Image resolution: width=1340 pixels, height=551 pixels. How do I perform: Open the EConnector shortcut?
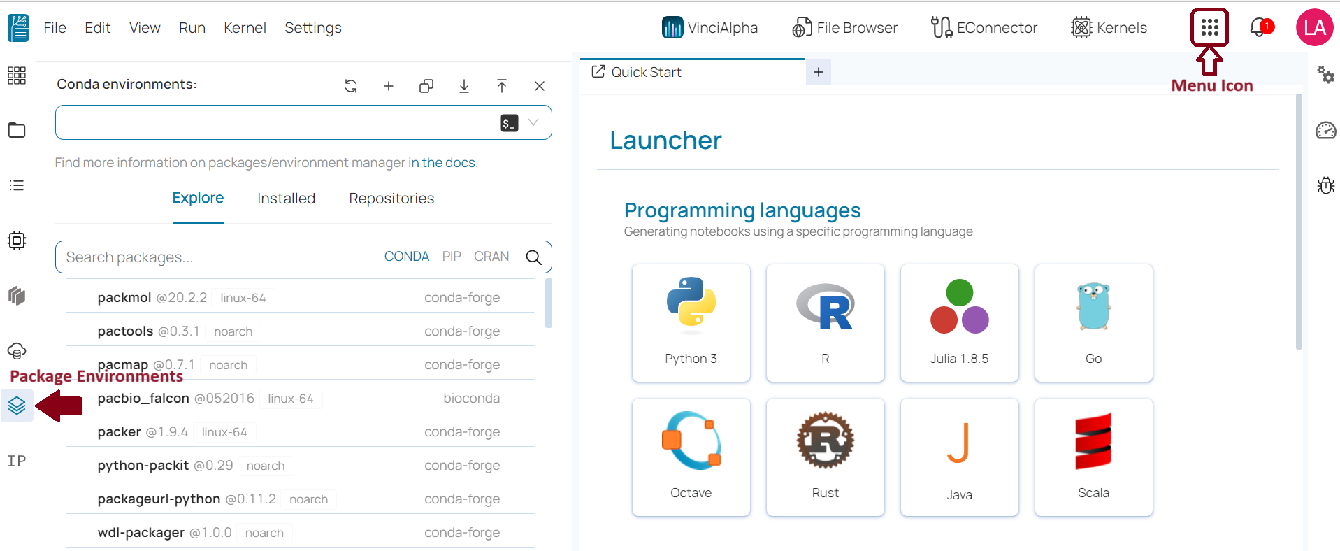(984, 27)
